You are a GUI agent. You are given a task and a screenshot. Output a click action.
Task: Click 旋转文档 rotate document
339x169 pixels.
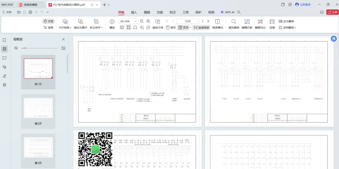point(158,24)
